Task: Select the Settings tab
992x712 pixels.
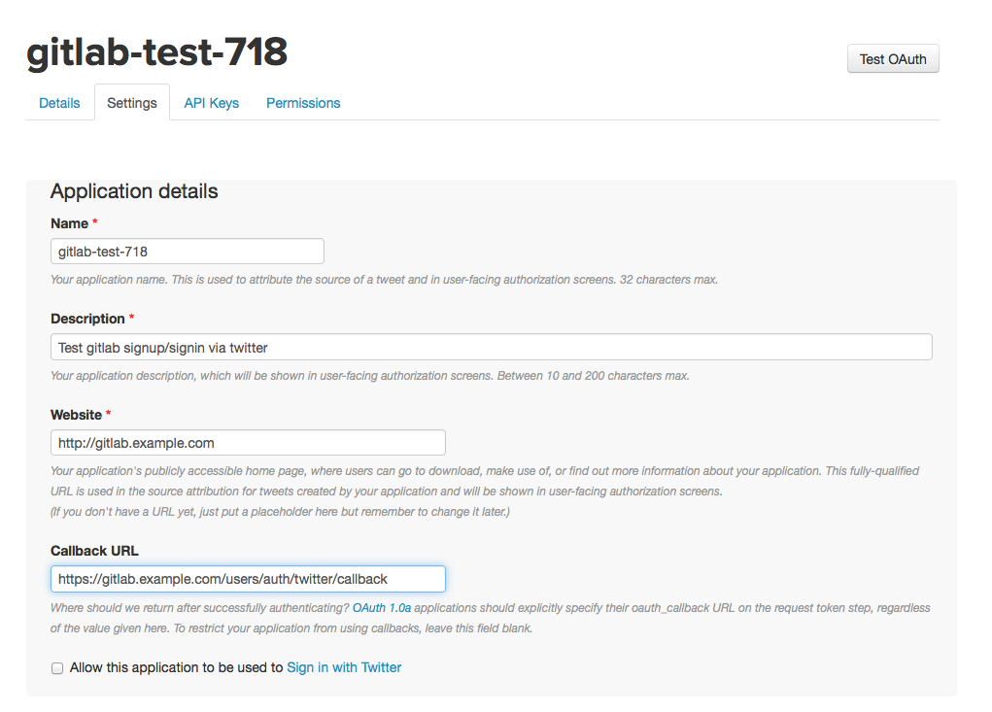Action: tap(131, 102)
